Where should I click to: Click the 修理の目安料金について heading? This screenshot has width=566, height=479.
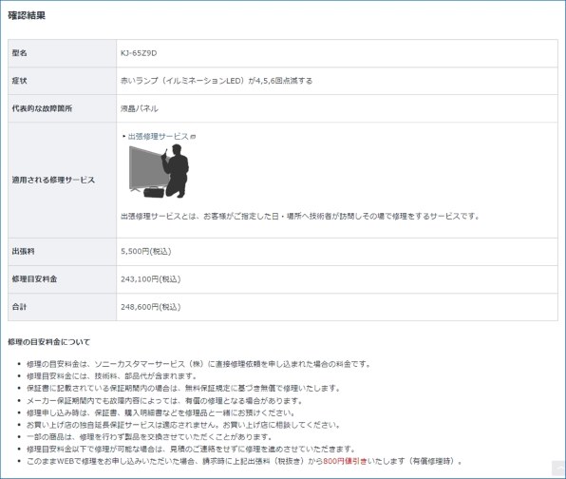(x=49, y=342)
